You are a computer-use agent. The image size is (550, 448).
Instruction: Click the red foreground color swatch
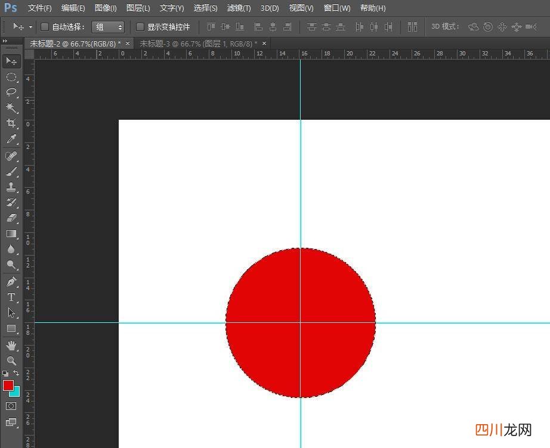tap(8, 385)
